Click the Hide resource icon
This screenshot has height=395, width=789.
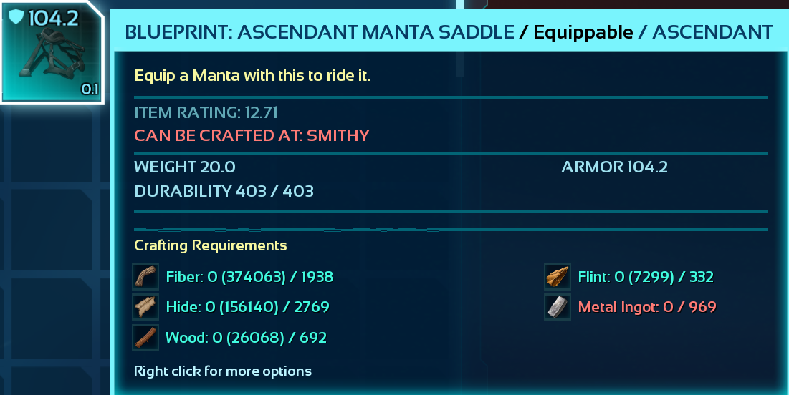coord(145,306)
